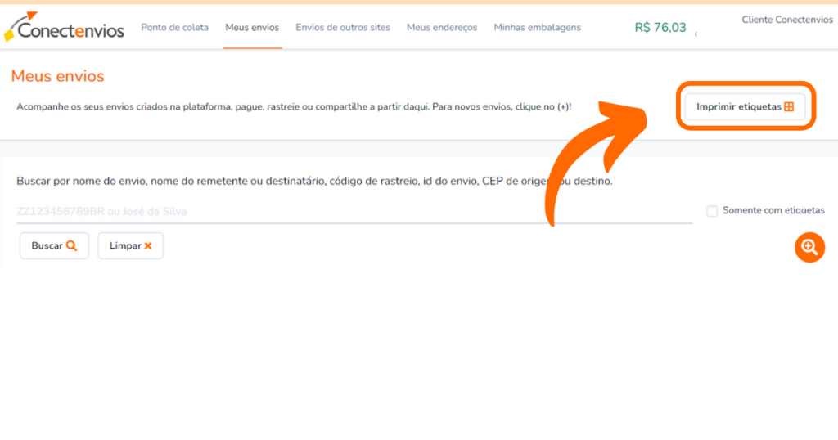Click the 'Buscar por nome do envio' instruction text
This screenshot has height=440, width=838.
[x=314, y=181]
